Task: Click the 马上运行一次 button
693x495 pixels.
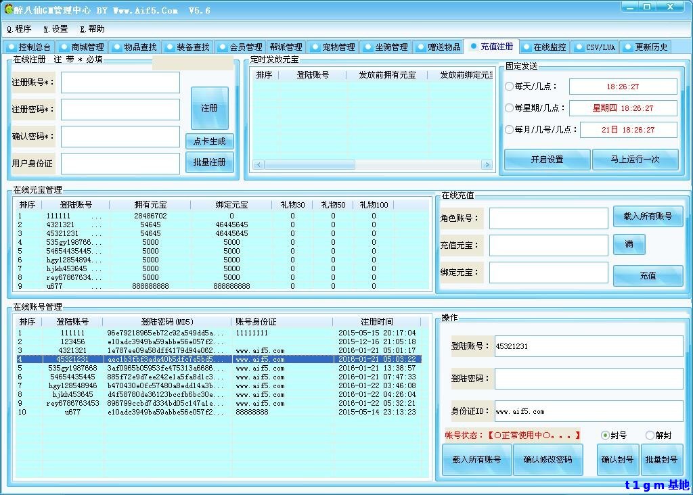Action: pos(635,160)
